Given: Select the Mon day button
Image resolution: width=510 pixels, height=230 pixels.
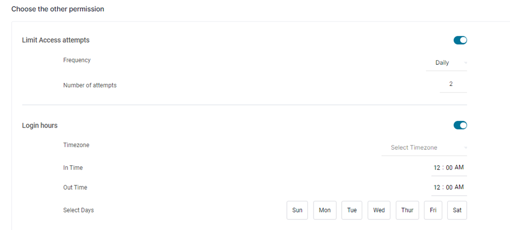Looking at the screenshot, I should 325,210.
